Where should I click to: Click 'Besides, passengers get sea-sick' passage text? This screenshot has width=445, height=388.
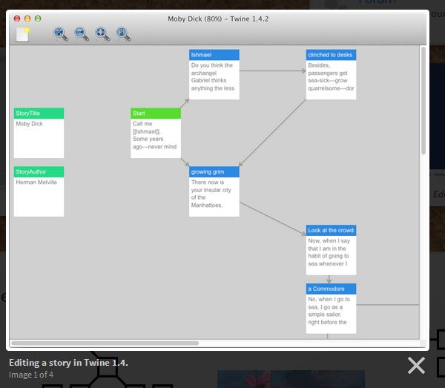tap(331, 77)
